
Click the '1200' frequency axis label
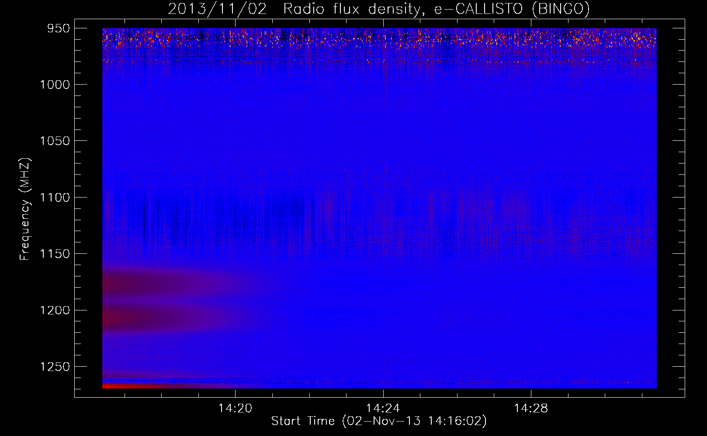(55, 310)
